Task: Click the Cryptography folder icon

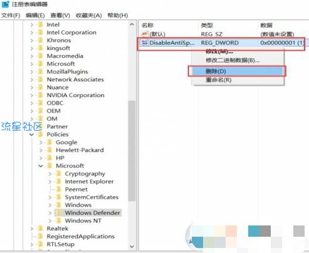Action: coord(59,173)
